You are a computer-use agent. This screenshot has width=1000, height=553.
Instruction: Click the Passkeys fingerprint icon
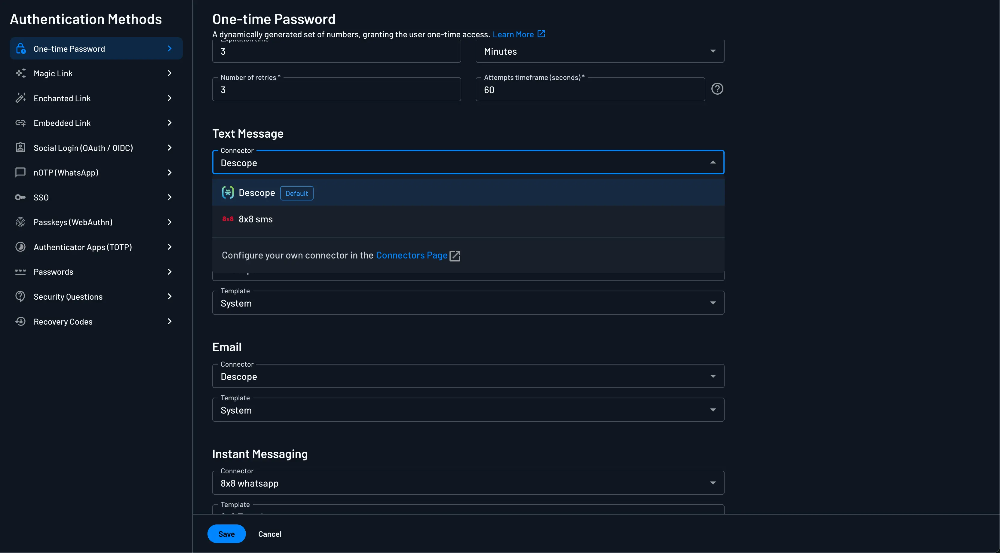click(x=20, y=222)
